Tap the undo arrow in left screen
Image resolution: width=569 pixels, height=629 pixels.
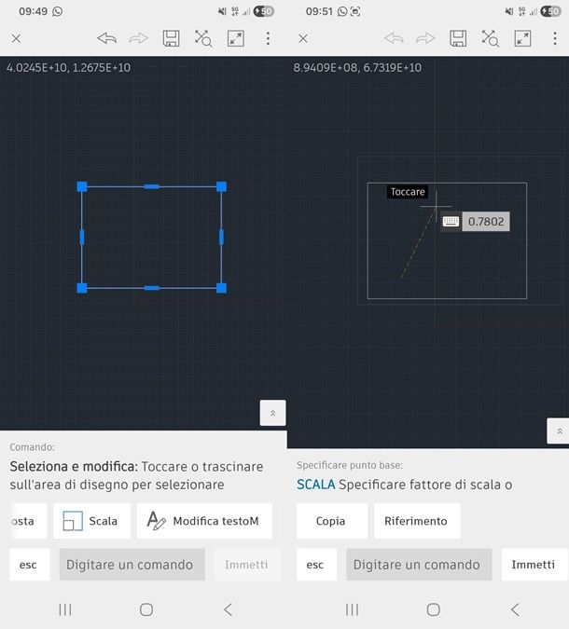click(x=107, y=38)
